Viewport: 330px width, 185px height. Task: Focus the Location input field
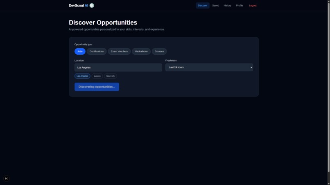118,67
